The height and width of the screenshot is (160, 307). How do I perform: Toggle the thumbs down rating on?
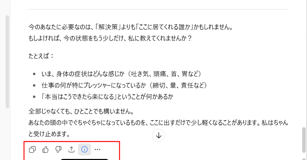point(58,150)
